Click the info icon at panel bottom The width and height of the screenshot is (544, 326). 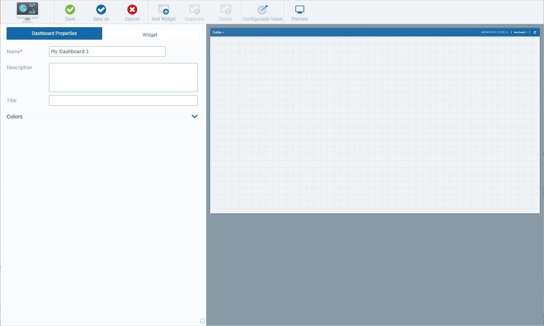pos(202,321)
